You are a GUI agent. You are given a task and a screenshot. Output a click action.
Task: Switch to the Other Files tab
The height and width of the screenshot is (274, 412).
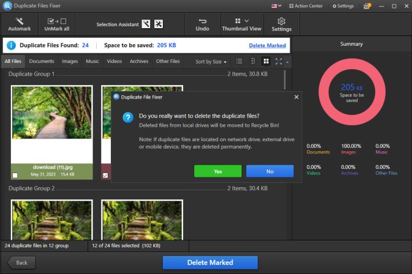[168, 61]
